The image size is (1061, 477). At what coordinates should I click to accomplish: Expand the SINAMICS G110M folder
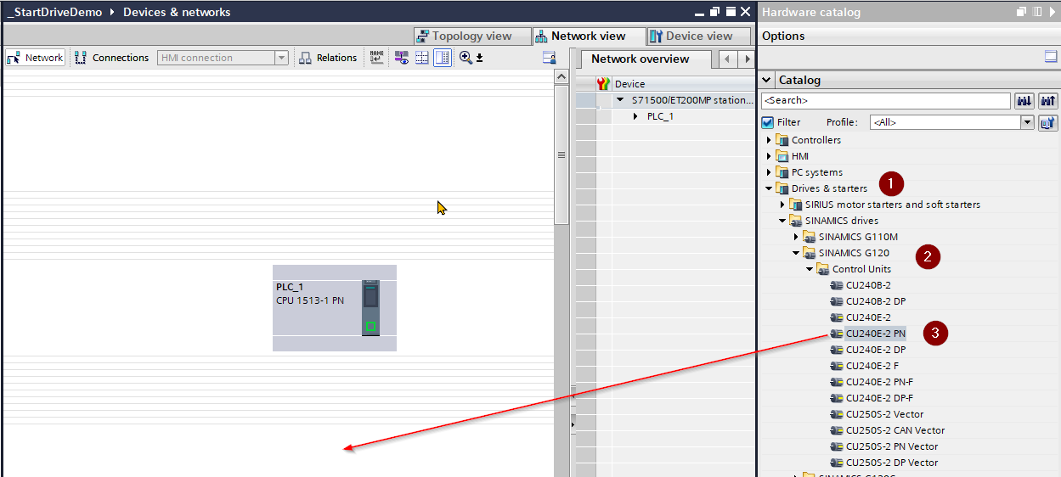[796, 237]
